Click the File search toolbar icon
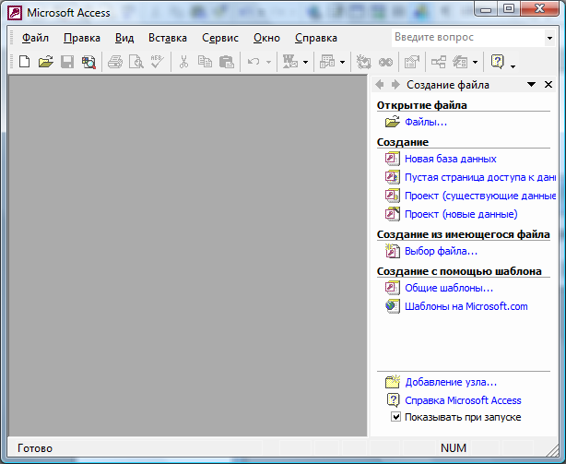Screen dimensions: 566x464 [88, 62]
